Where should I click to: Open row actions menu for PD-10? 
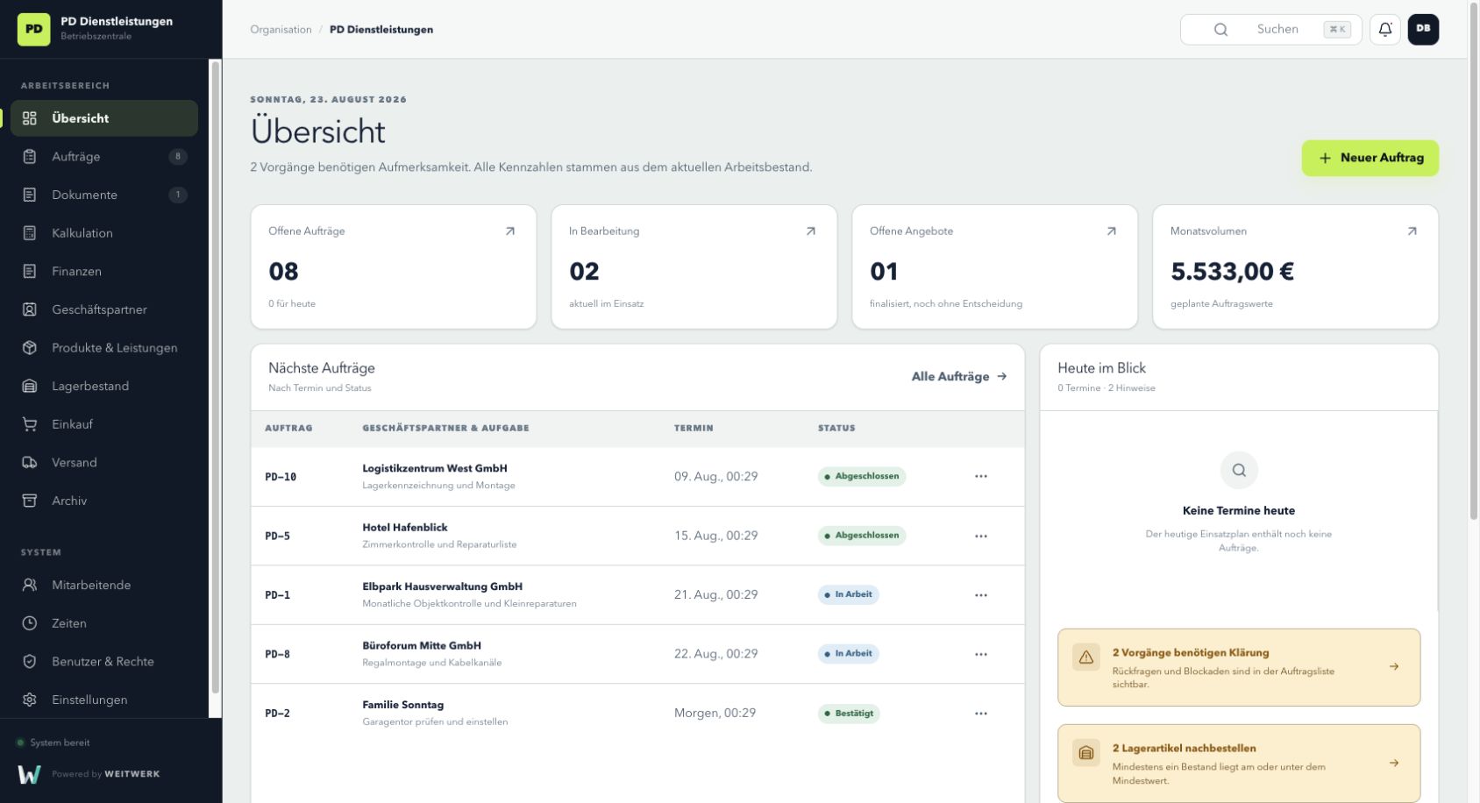(981, 477)
